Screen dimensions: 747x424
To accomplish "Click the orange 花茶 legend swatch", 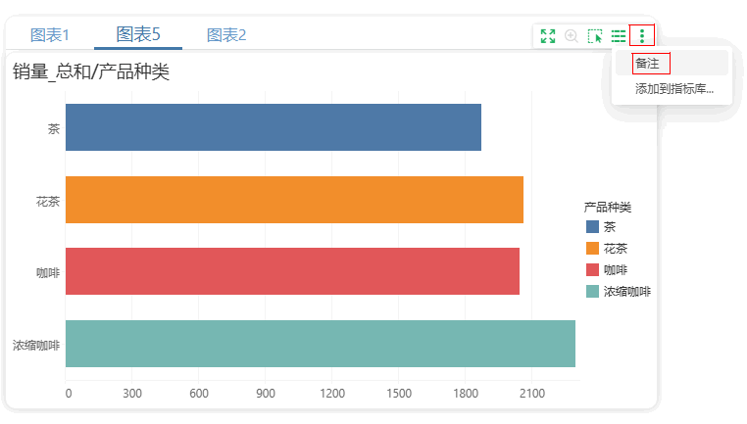I will (x=592, y=249).
